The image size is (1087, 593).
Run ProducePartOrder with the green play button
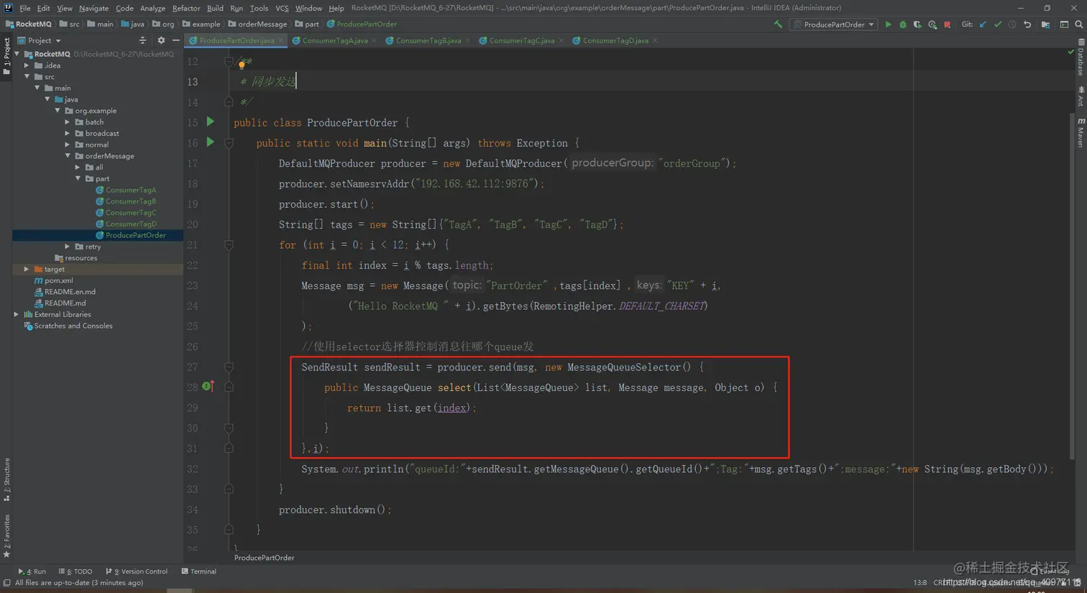[x=889, y=24]
